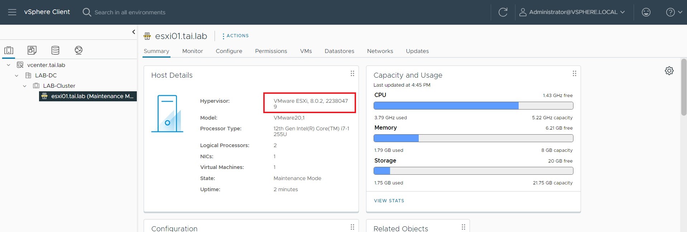
Task: Open the hamburger navigation menu
Action: pyautogui.click(x=12, y=12)
